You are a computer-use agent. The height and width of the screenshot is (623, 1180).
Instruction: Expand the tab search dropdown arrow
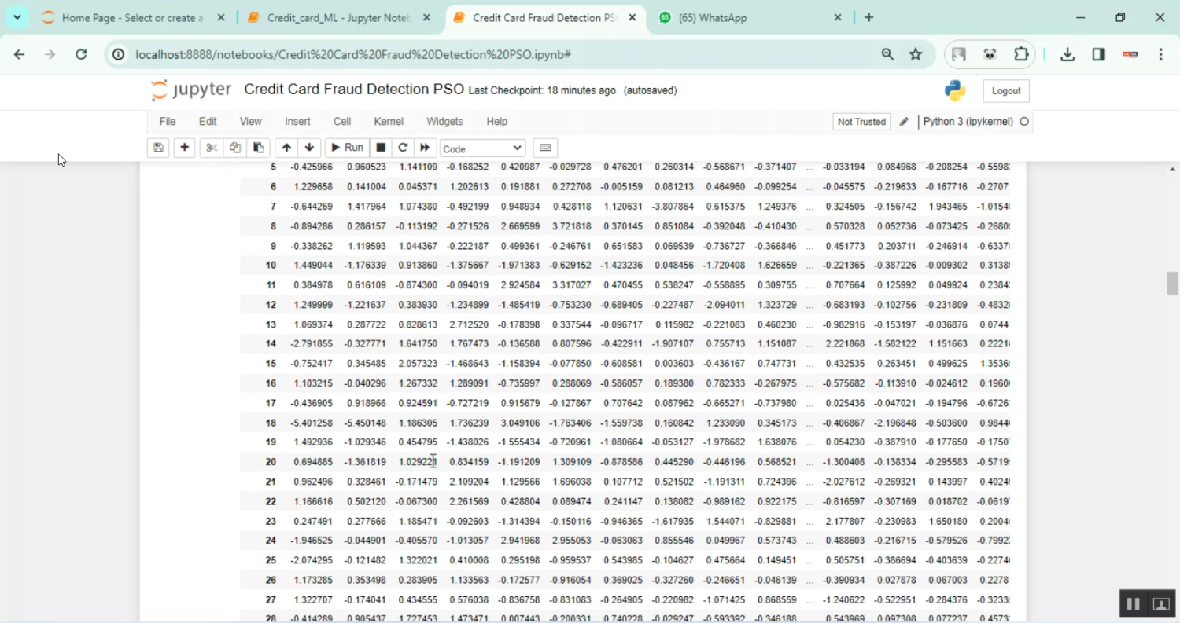17,17
